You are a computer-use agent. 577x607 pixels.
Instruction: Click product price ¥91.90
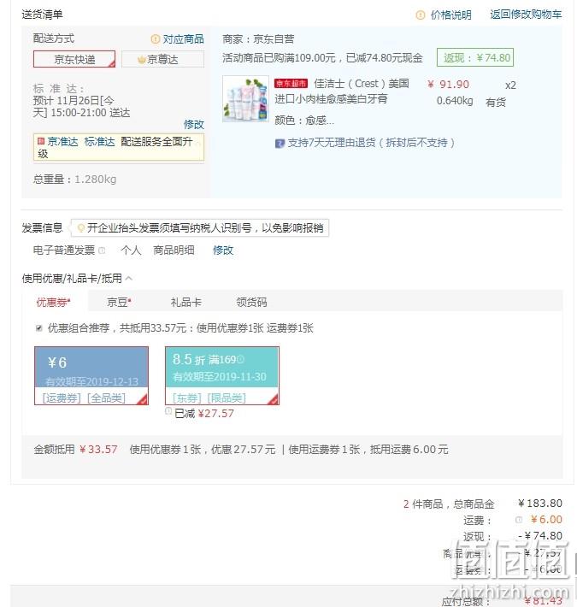(448, 85)
